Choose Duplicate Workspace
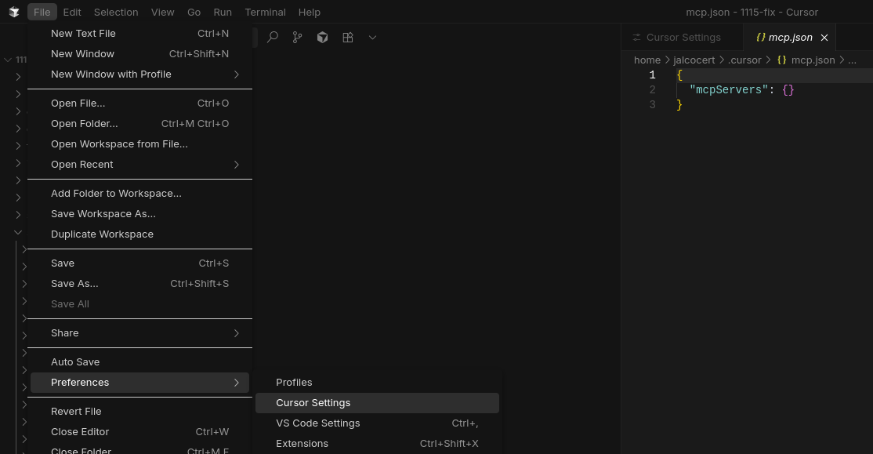 pos(139,234)
